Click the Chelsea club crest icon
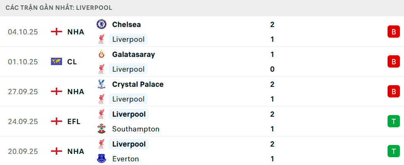 click(101, 25)
